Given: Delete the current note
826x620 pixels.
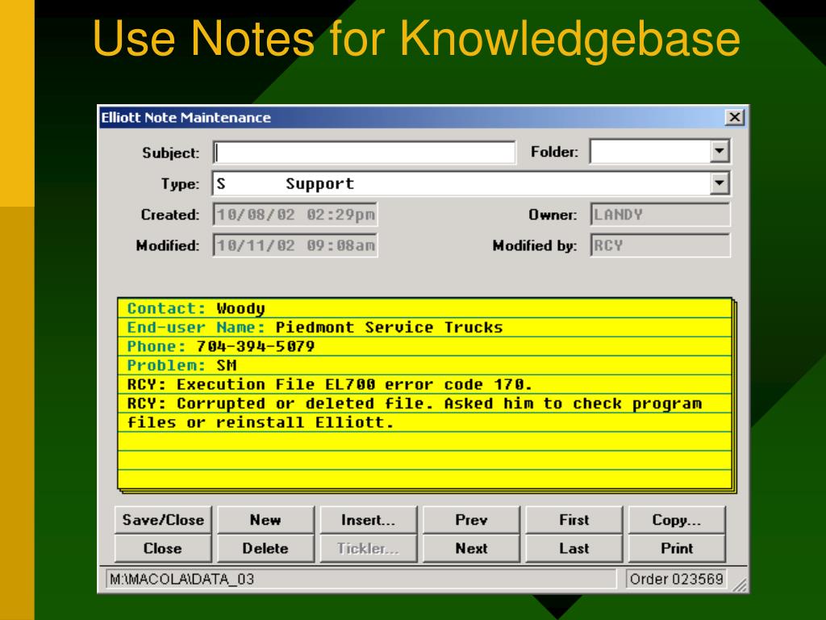Looking at the screenshot, I should pos(265,548).
